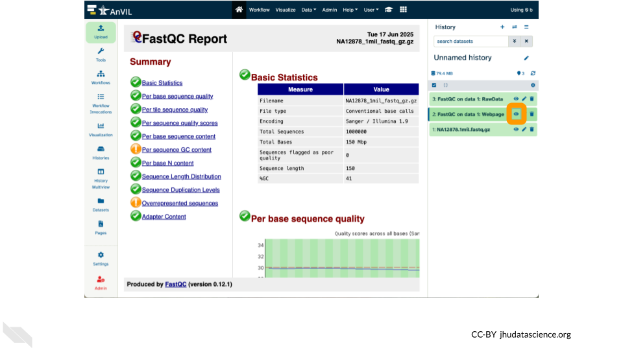
Task: Edit attributes of FastQC RawData dataset
Action: [x=524, y=99]
